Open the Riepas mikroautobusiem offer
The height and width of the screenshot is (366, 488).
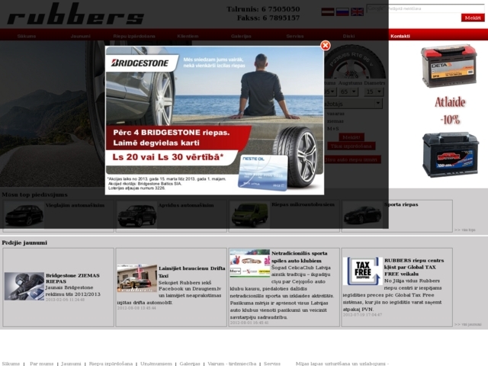click(x=303, y=204)
